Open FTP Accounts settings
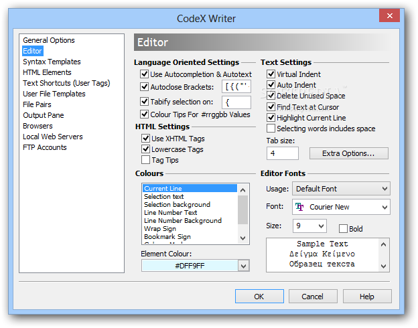The width and height of the screenshot is (418, 328). 44,147
